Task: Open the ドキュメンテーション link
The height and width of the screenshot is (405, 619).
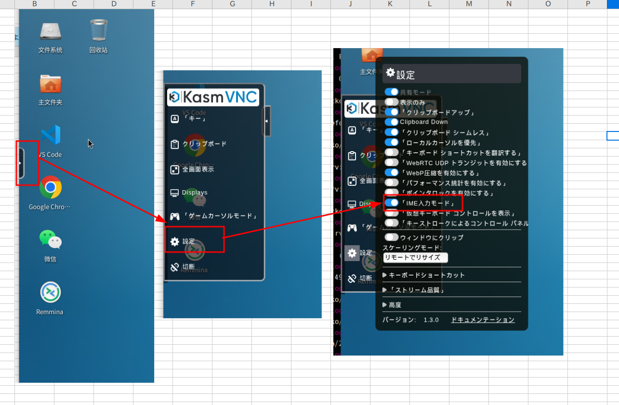Action: point(483,320)
